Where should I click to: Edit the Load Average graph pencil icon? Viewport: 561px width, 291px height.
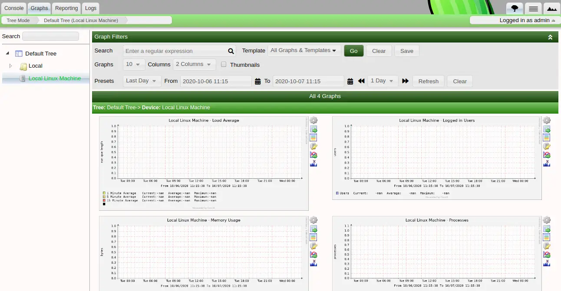[313, 146]
